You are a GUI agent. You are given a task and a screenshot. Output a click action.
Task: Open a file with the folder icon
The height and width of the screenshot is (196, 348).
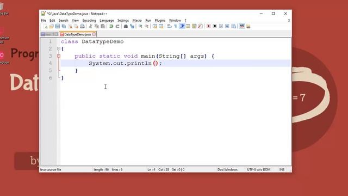point(51,26)
